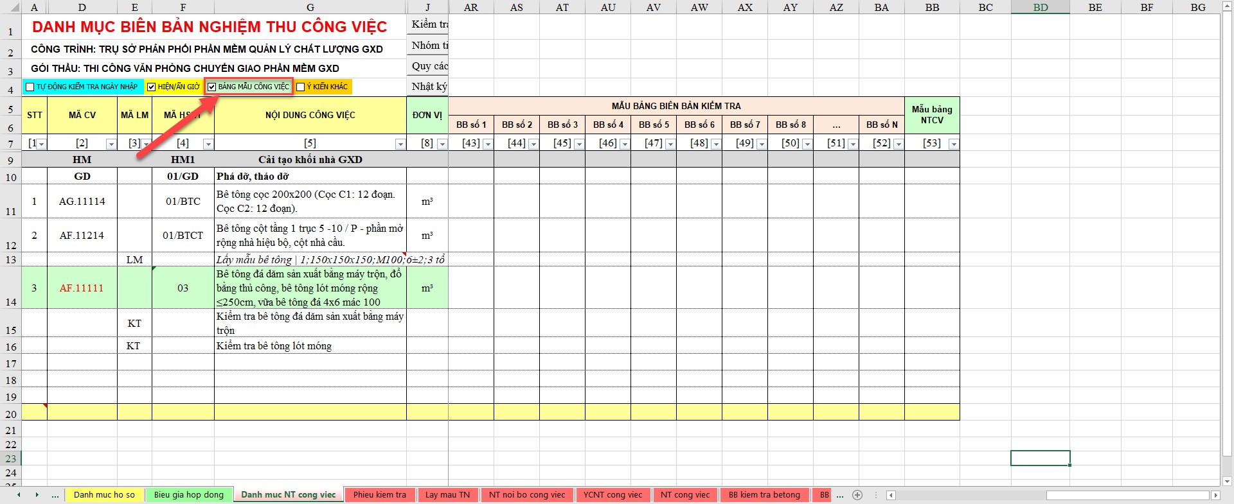
Task: Uncheck the HIỆN/ẨN GIỜ checkbox
Action: pyautogui.click(x=152, y=87)
